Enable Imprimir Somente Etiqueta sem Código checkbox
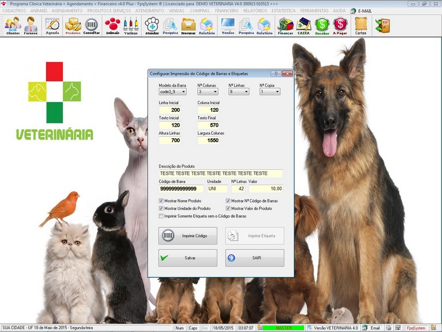Viewport: 442px width, 332px height. pos(161,216)
